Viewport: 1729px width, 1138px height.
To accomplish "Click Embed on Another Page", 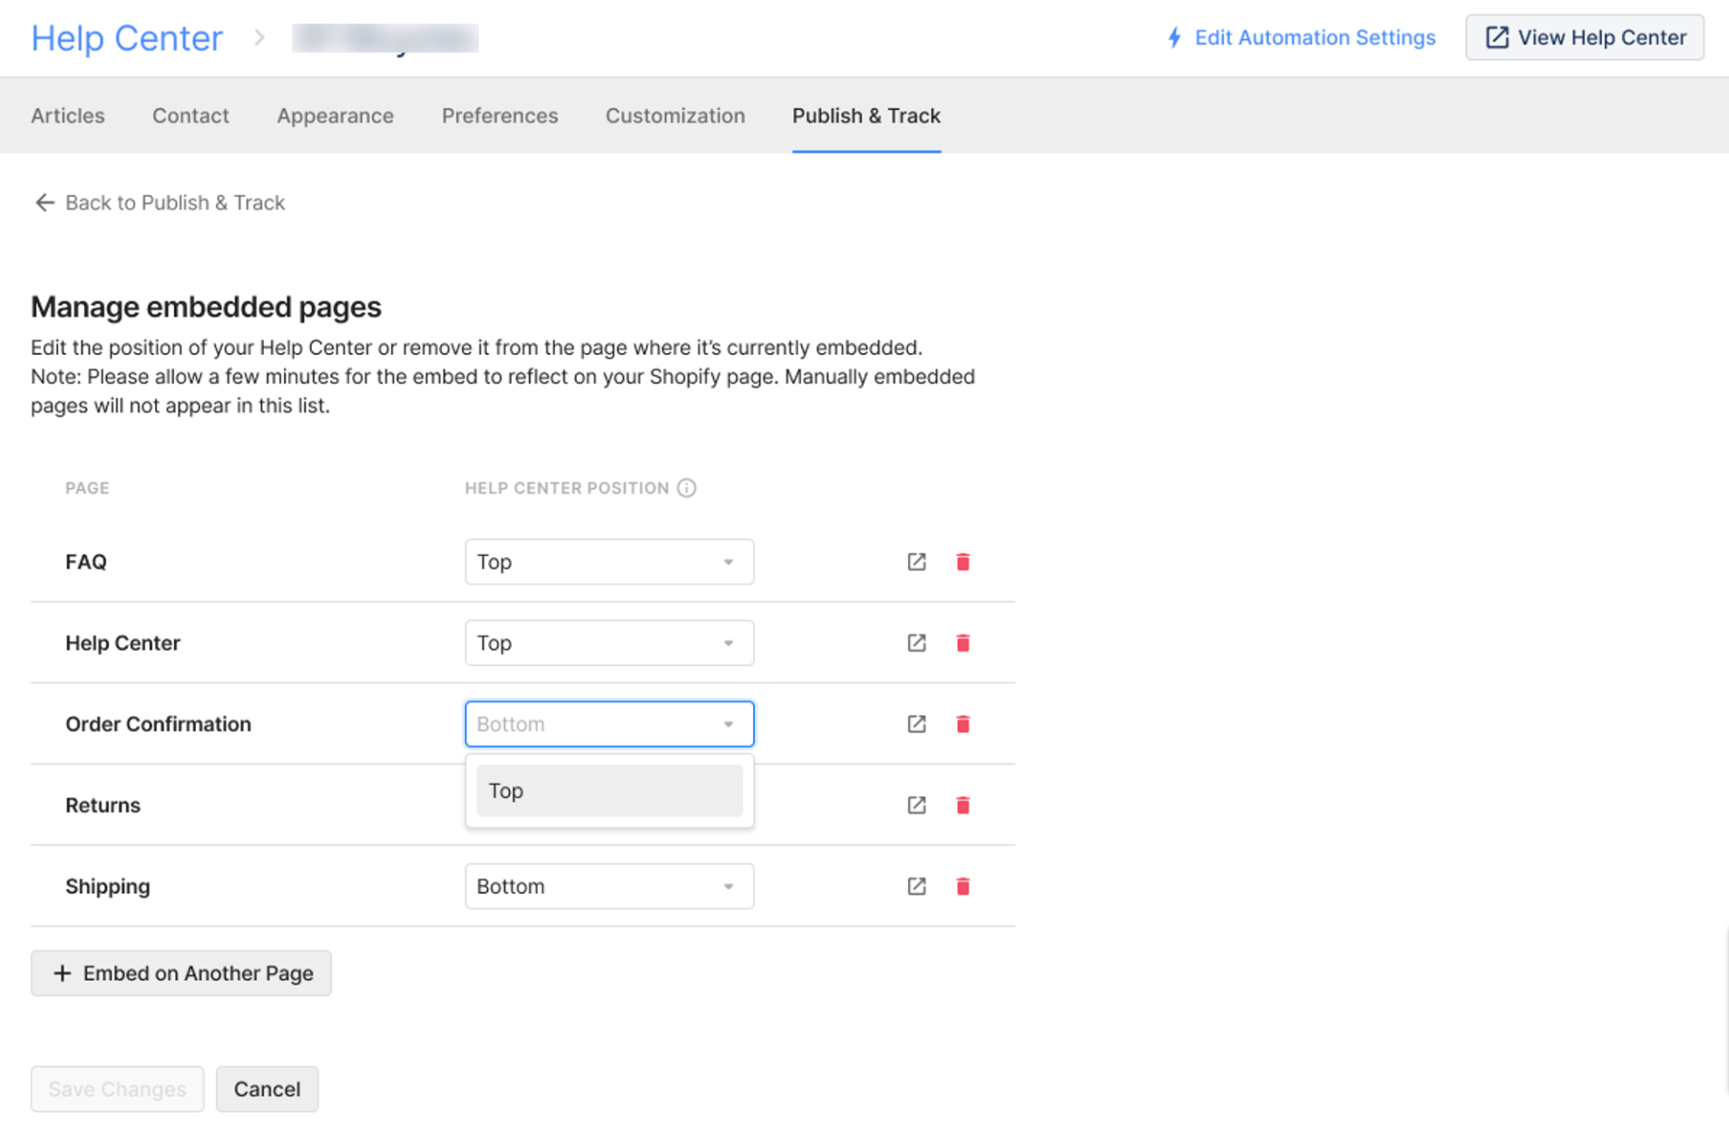I will click(181, 973).
